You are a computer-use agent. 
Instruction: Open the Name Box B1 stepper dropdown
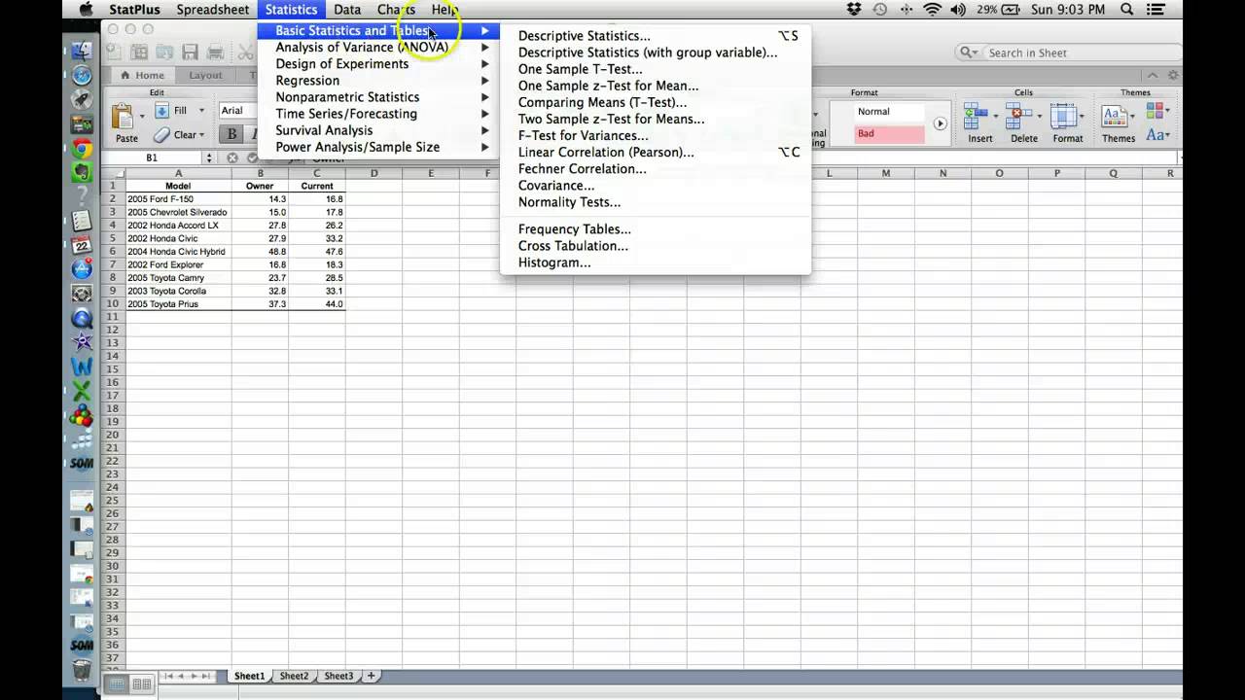pos(208,157)
